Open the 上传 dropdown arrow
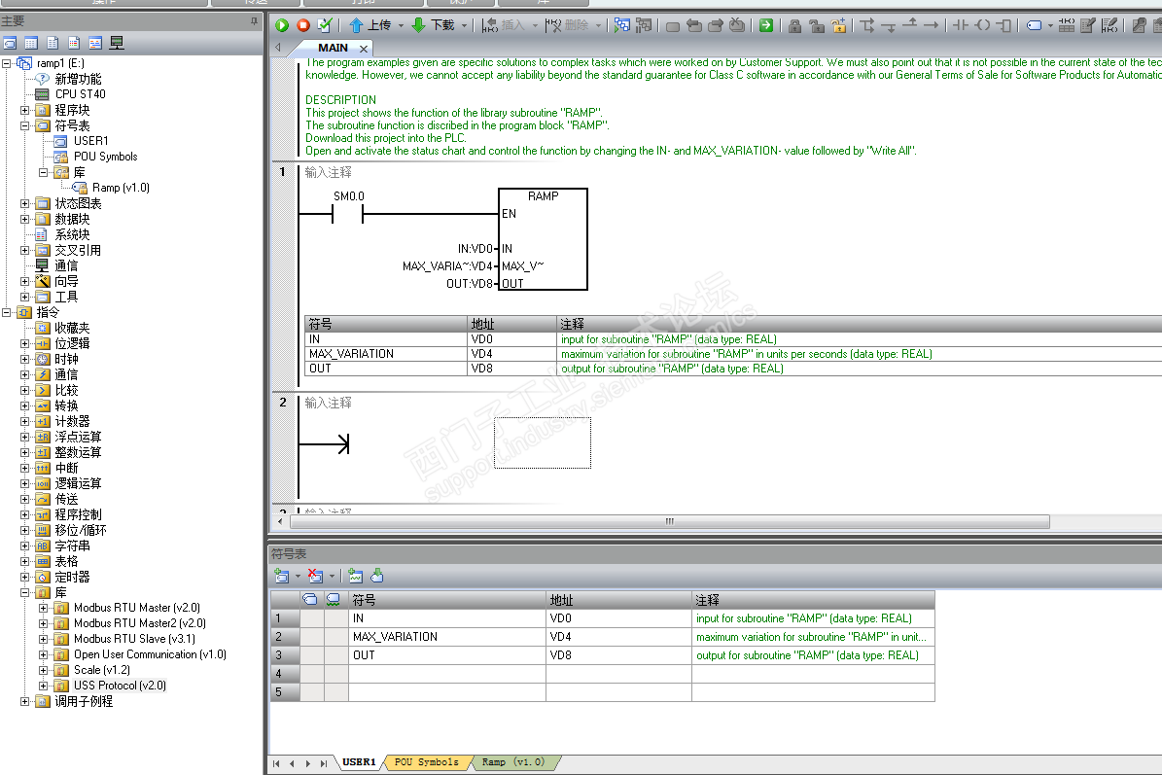The height and width of the screenshot is (775, 1162). tap(401, 26)
